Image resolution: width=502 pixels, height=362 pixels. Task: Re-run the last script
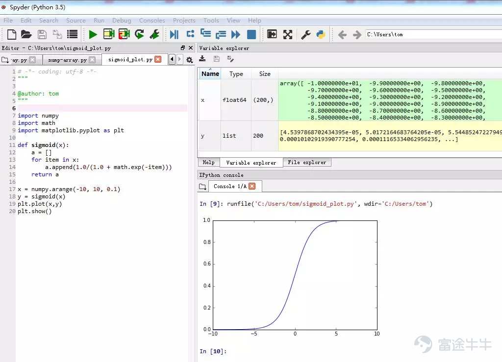[x=139, y=34]
